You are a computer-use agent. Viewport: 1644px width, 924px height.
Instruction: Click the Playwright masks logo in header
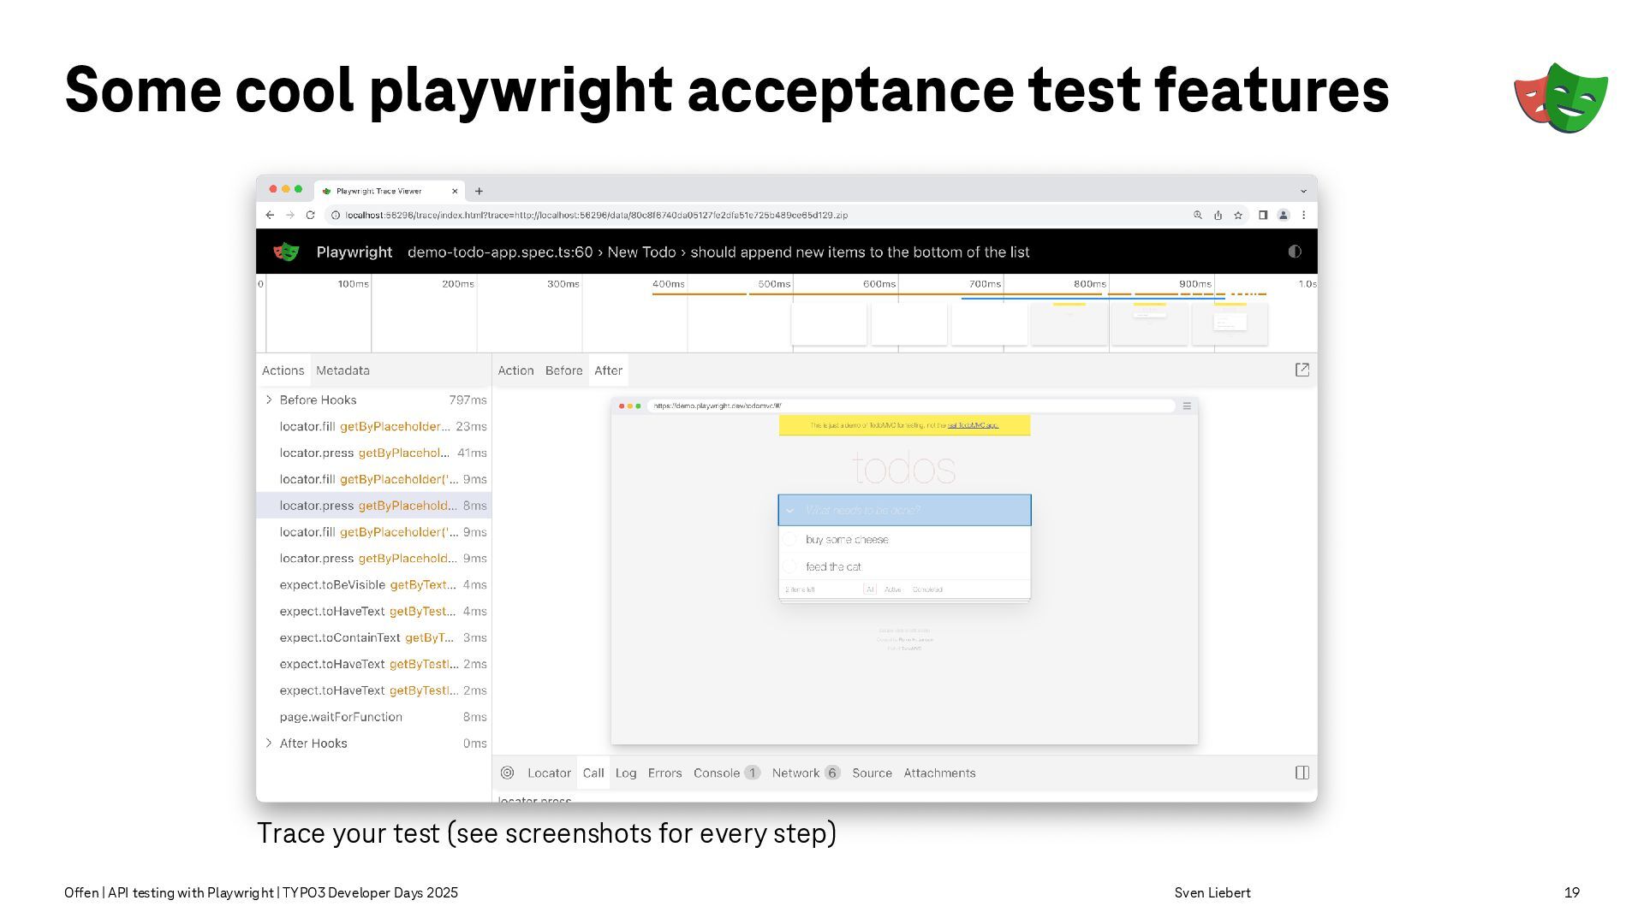286,252
